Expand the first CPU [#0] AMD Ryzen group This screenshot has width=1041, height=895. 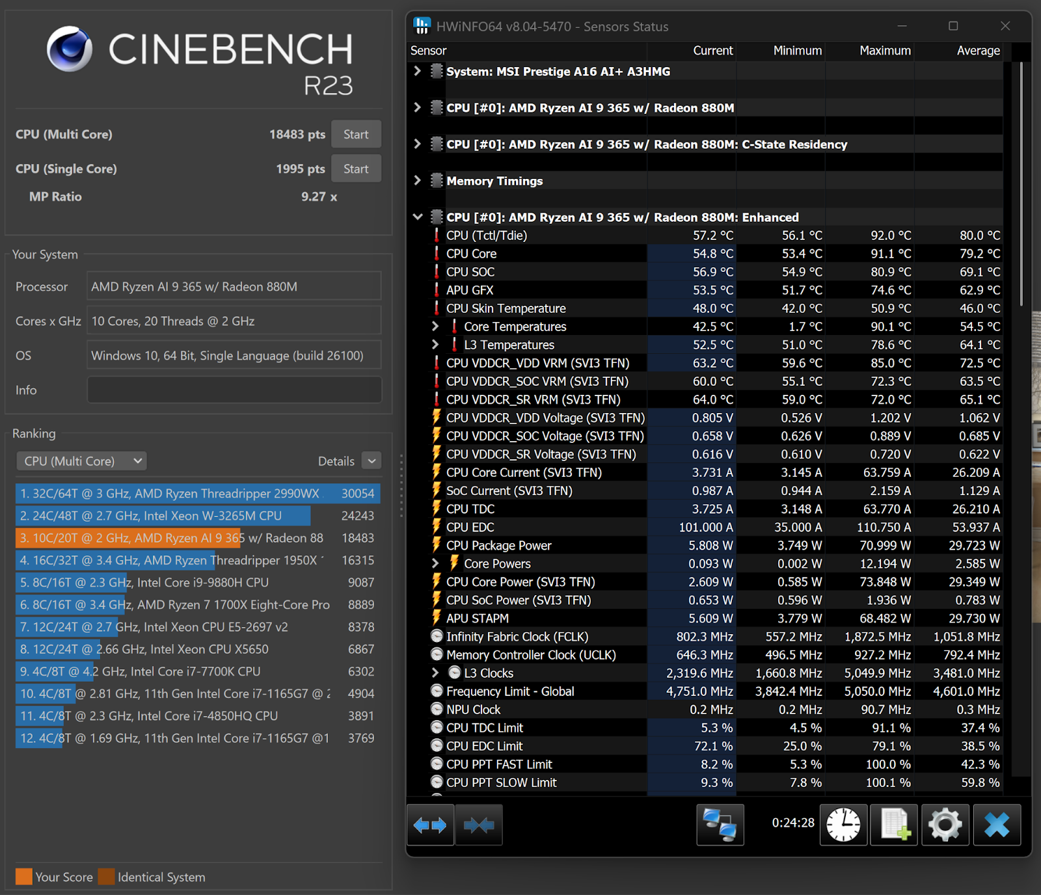(418, 107)
